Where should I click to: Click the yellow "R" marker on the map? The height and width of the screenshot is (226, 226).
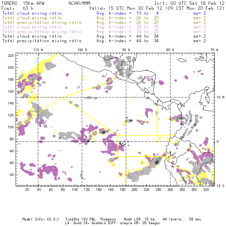point(152,116)
